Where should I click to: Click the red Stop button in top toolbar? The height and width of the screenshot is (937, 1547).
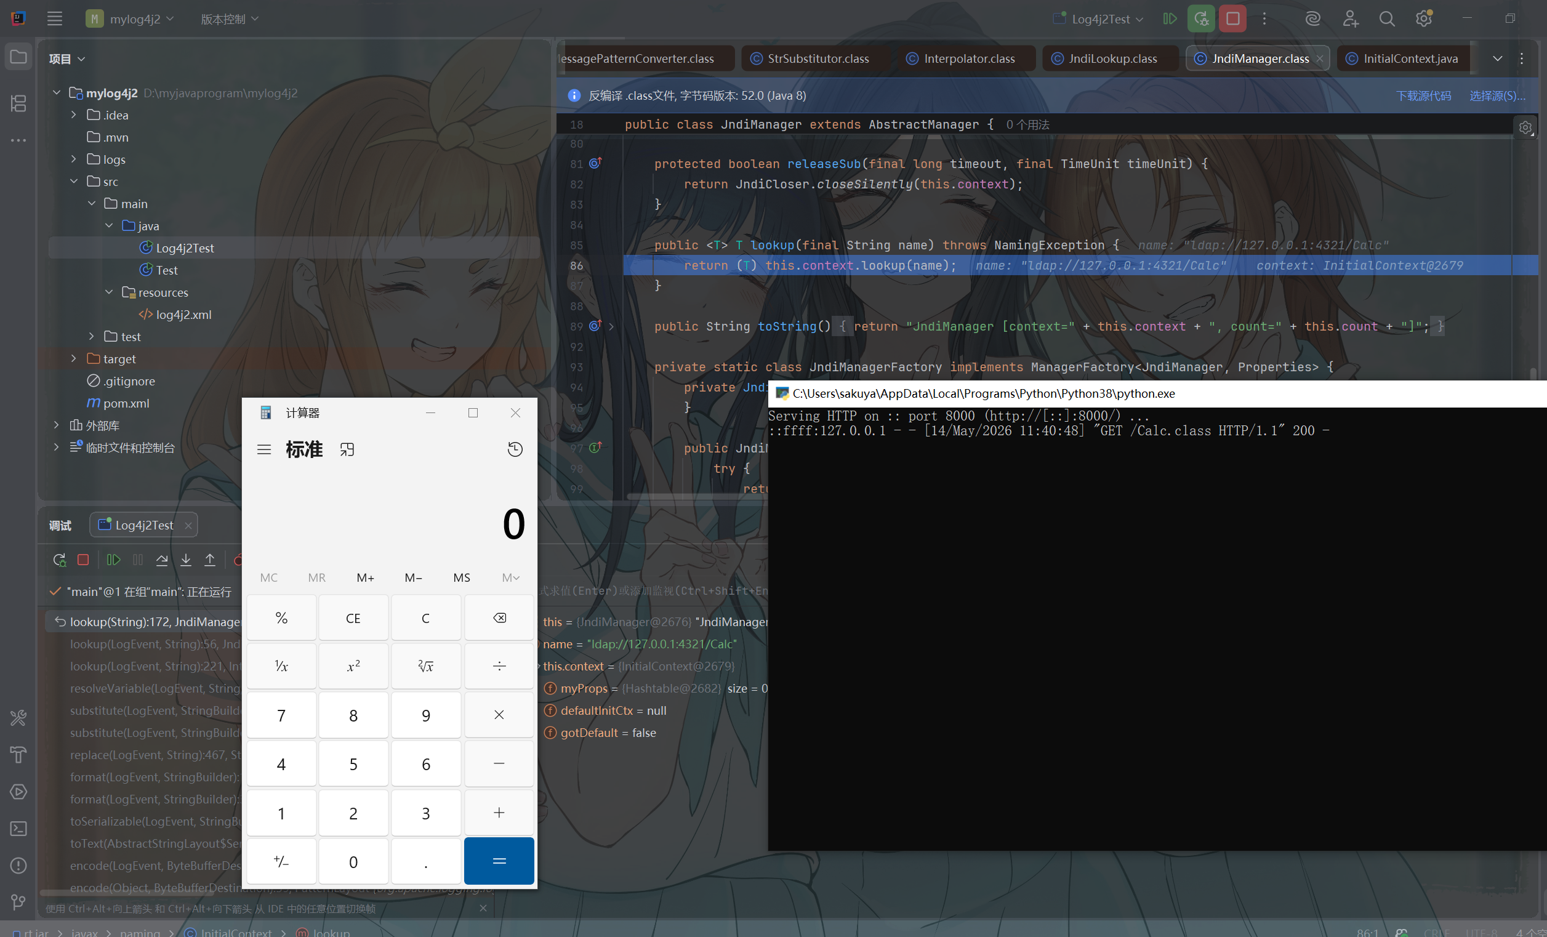pyautogui.click(x=1232, y=19)
